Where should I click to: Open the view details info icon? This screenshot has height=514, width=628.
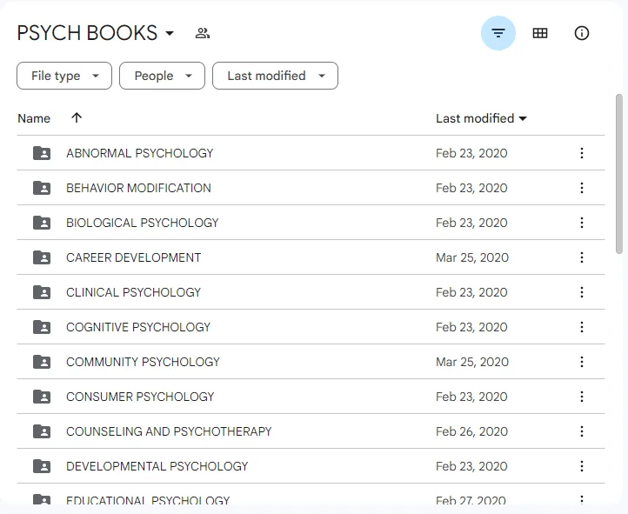tap(582, 33)
